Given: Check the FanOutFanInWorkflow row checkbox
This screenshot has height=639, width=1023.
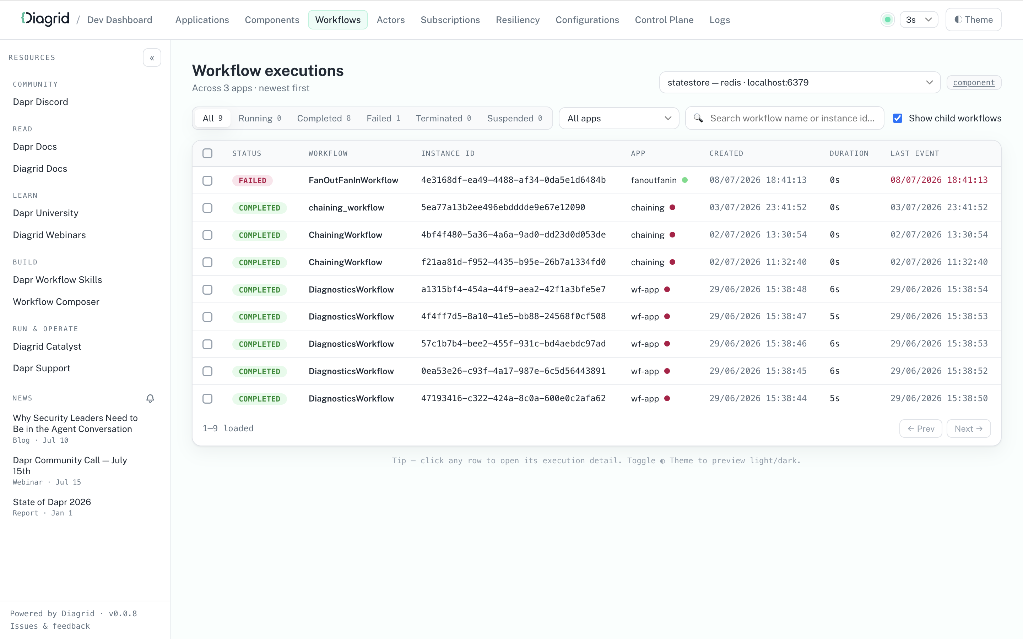Looking at the screenshot, I should click(207, 180).
